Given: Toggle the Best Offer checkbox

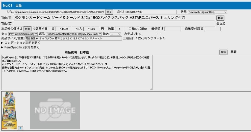Looking at the screenshot, I should (130, 28).
